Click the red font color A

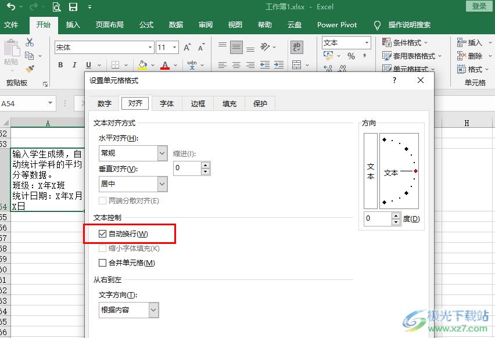point(165,65)
